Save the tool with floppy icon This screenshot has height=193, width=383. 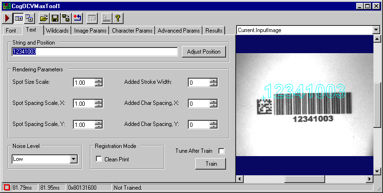click(x=55, y=18)
